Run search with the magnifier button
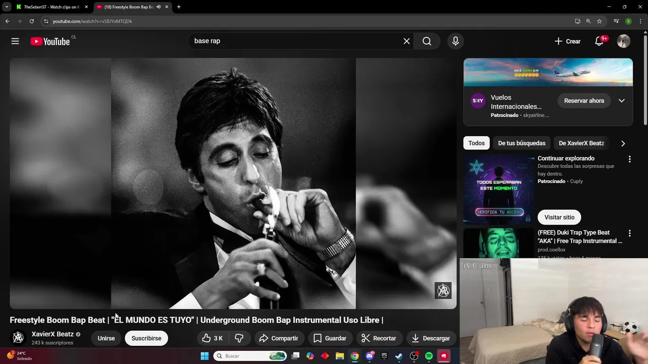Screen dimensions: 648x364 pyautogui.click(x=427, y=41)
